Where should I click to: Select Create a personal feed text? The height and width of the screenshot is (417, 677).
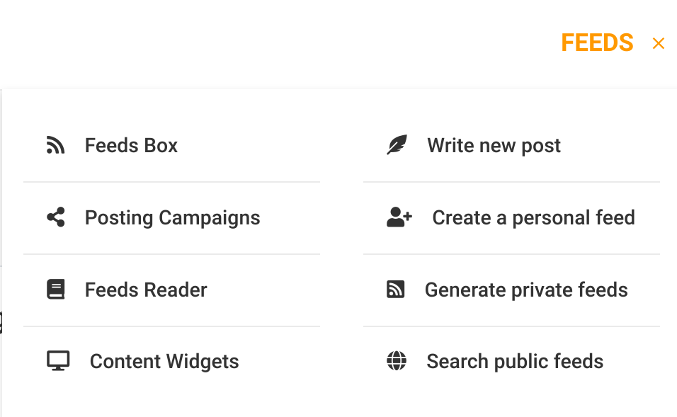tap(533, 218)
